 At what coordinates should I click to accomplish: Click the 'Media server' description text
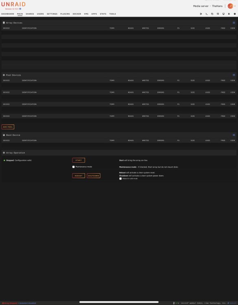[x=201, y=6]
